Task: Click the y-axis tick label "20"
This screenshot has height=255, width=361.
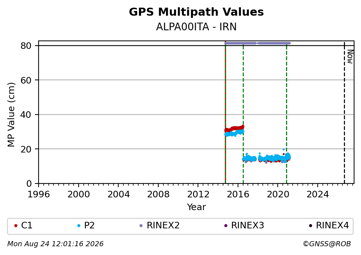Action: [26, 149]
